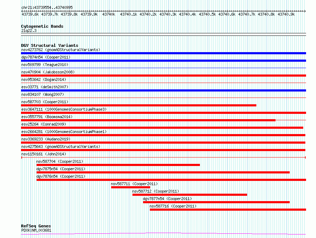Click the red bar under dgv7877n54
The width and height of the screenshot is (316, 238).
(217, 203)
